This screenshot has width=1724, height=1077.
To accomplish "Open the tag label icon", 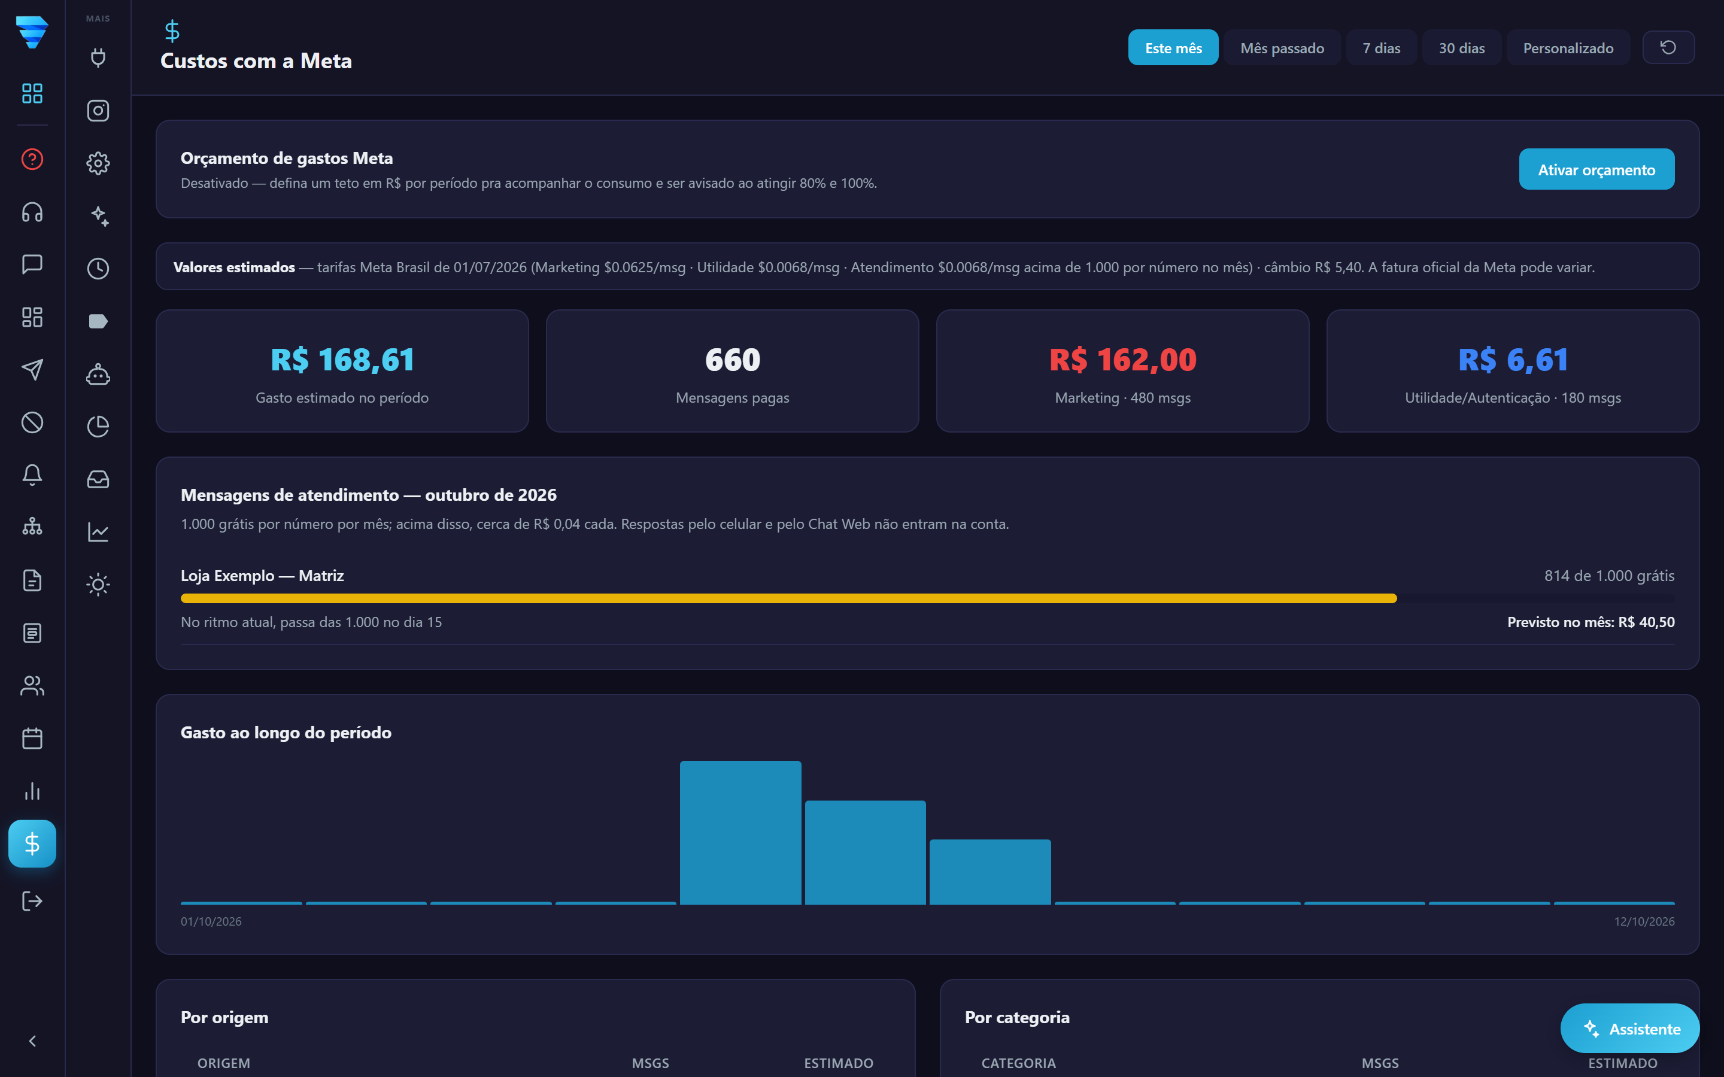I will [98, 321].
